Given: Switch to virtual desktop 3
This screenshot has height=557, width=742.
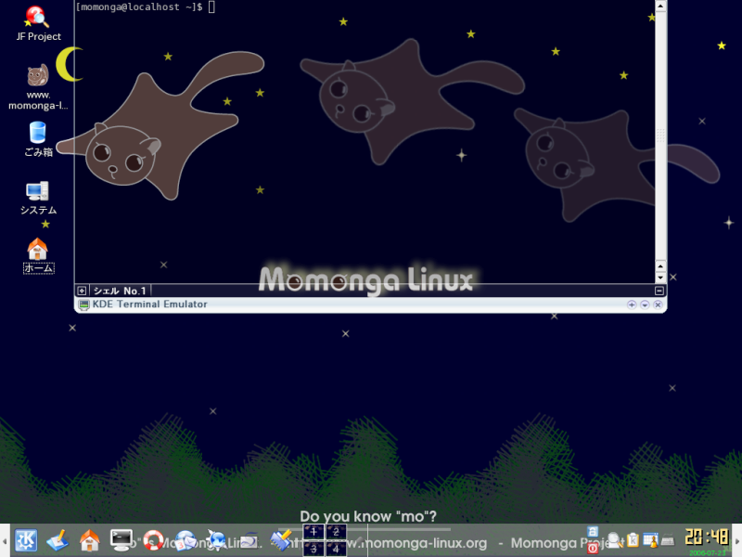Looking at the screenshot, I should [x=313, y=549].
